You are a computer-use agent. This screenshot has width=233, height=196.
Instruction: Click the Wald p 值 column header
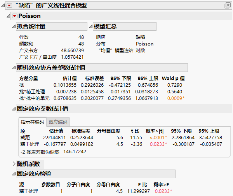(173, 79)
